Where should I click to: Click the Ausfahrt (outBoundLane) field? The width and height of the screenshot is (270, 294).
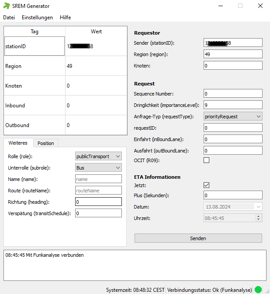(x=233, y=151)
